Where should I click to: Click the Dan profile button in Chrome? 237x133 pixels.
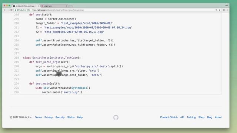tap(227, 6)
